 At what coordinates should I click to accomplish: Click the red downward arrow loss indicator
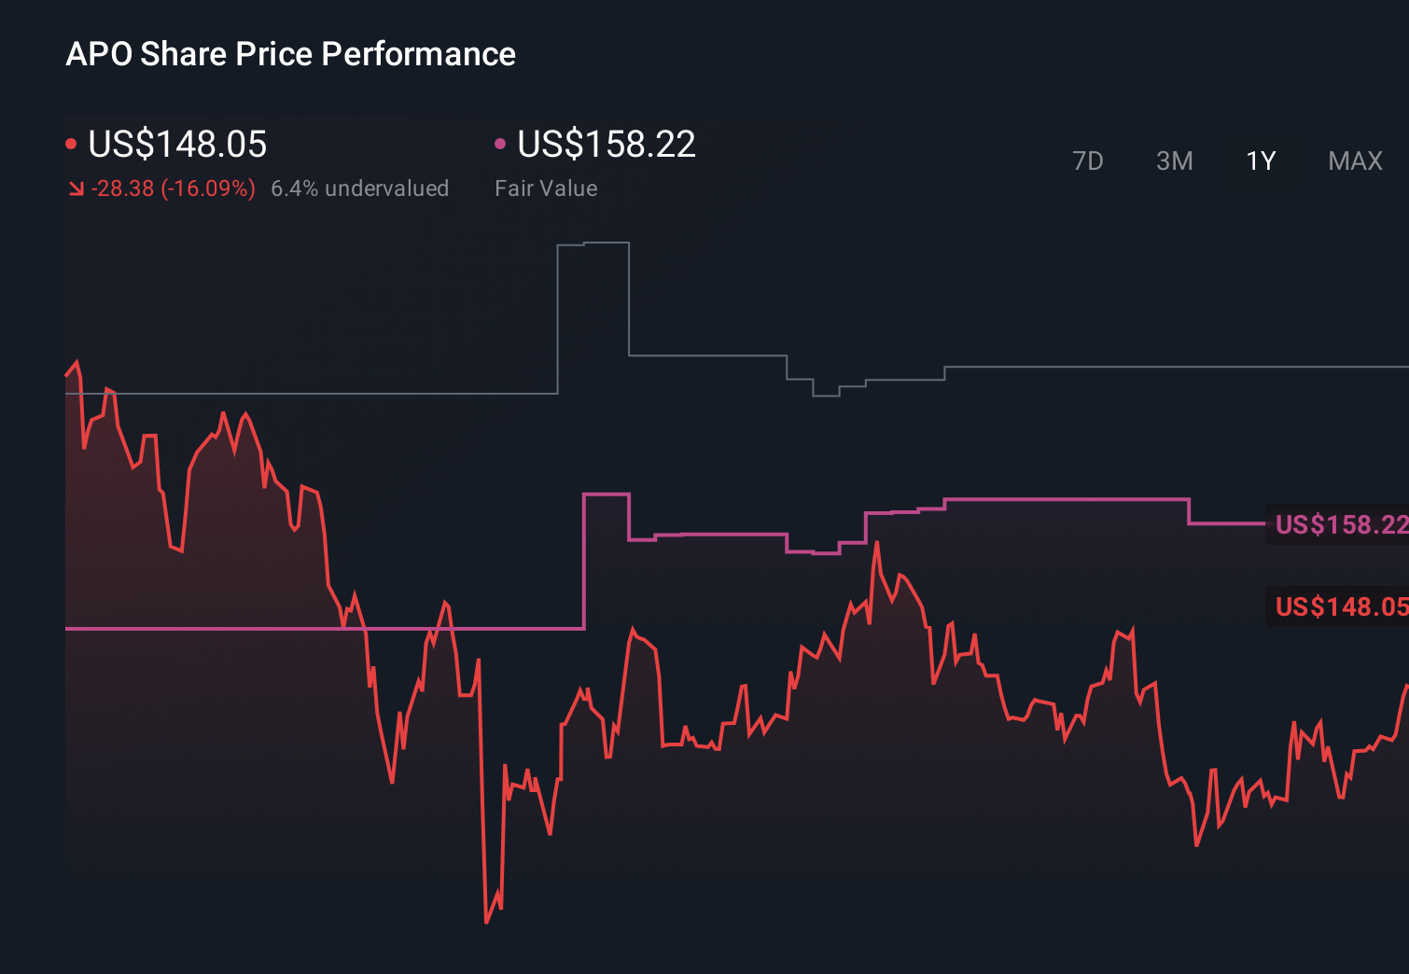(77, 188)
